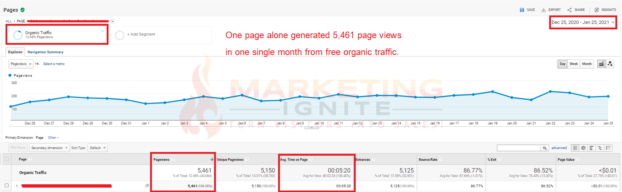The width and height of the screenshot is (622, 192).
Task: Select the pie chart Percentage view icon
Action: point(583,148)
